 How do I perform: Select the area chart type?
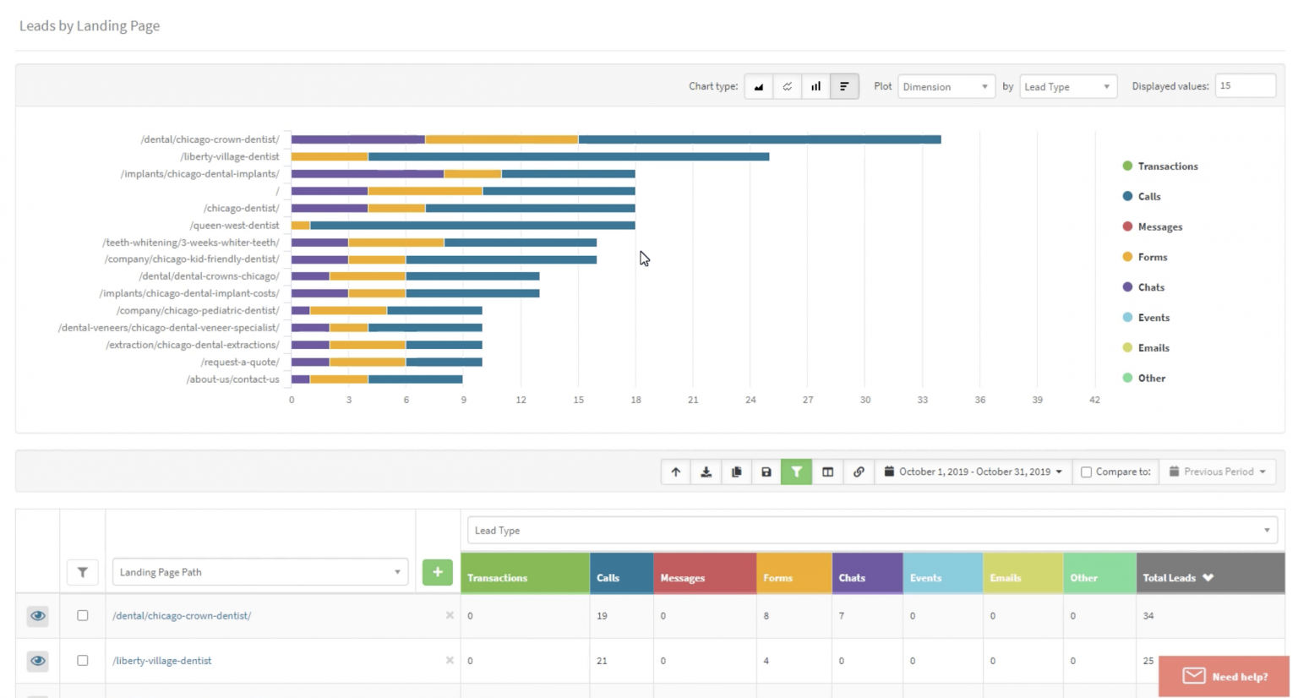[x=758, y=85]
